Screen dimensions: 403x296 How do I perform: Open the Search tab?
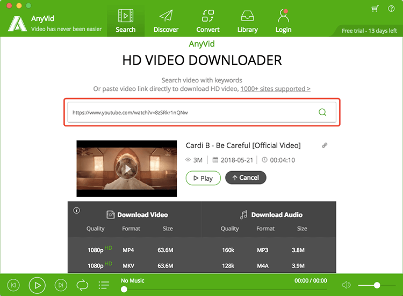[x=125, y=20]
